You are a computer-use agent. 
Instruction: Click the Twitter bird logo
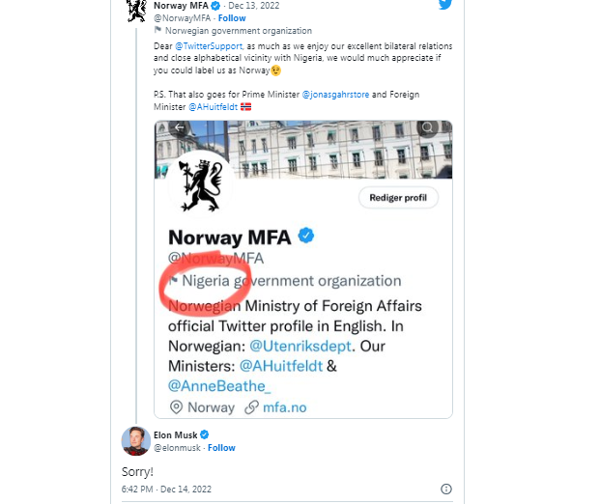[x=445, y=5]
